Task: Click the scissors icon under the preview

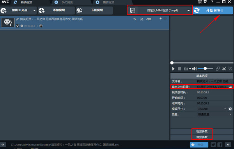Action: [x=224, y=68]
